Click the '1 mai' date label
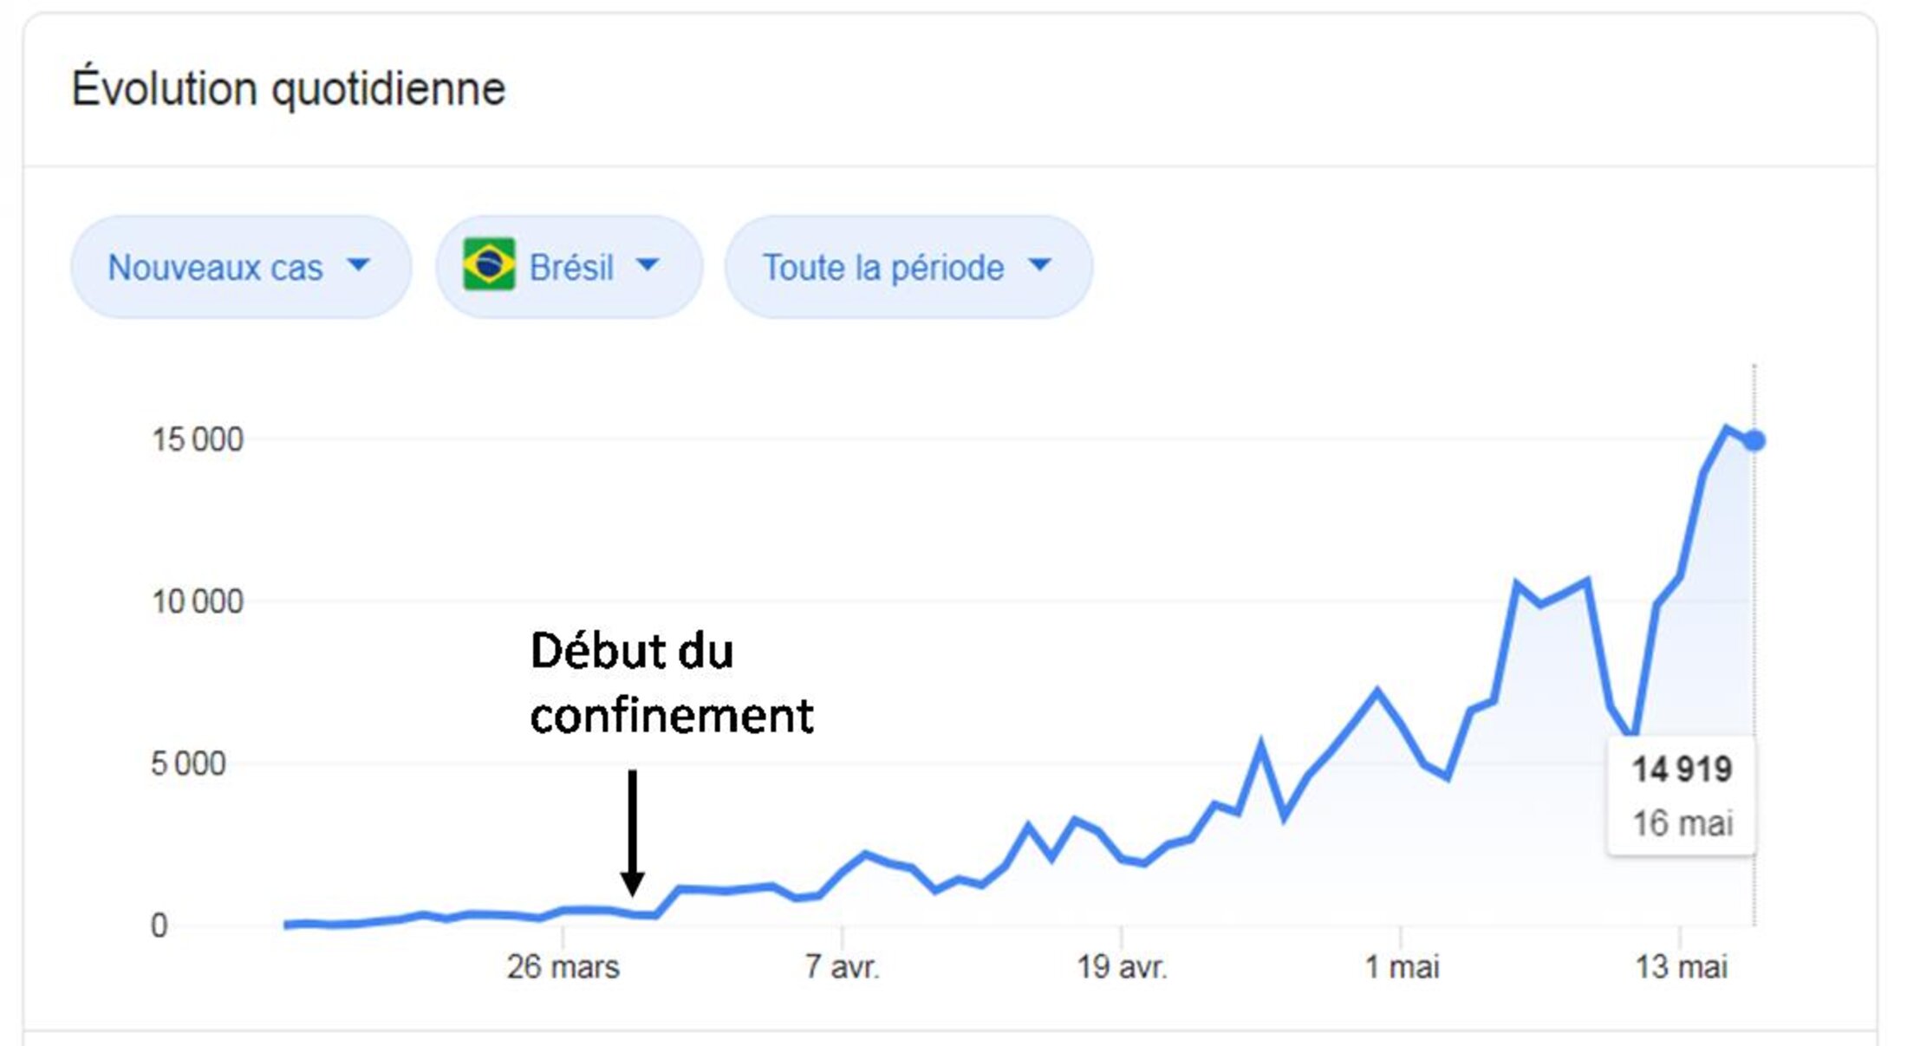The width and height of the screenshot is (1907, 1046). point(1402,967)
